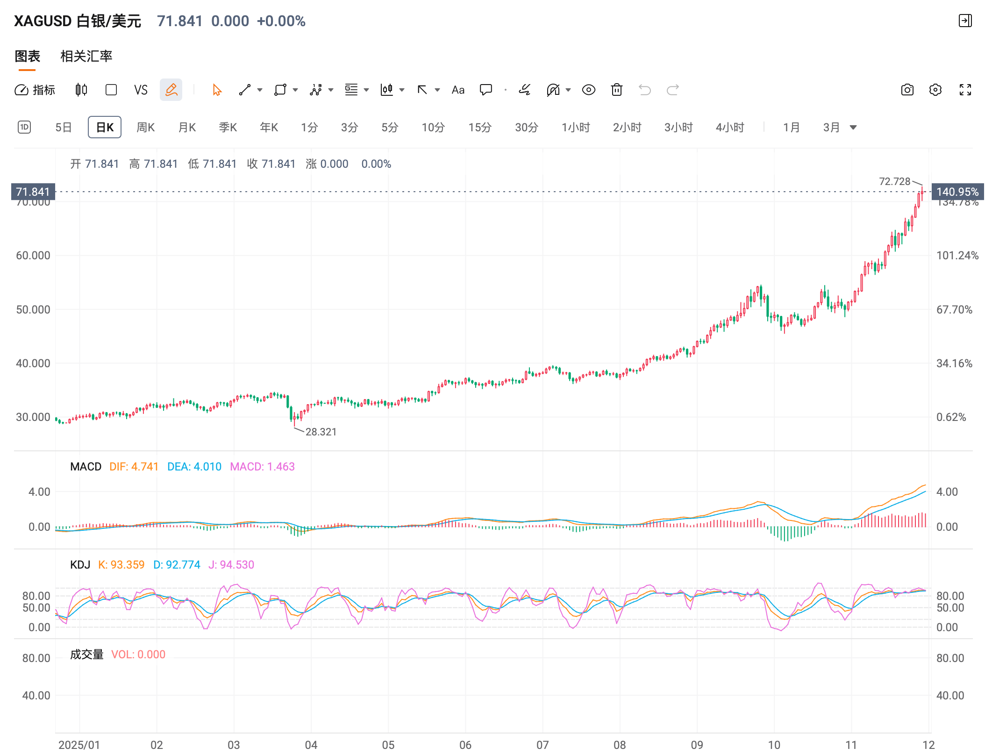Switch to the 相关汇率 tab
Image resolution: width=985 pixels, height=755 pixels.
[x=86, y=56]
